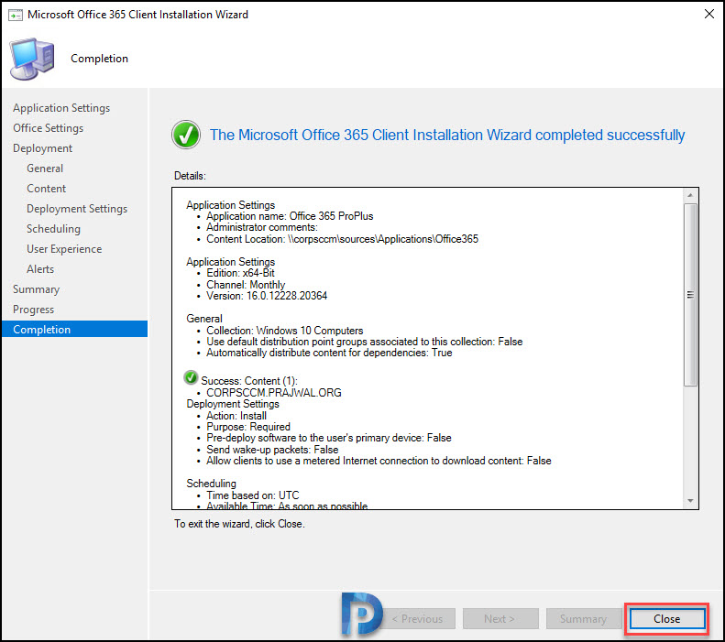The width and height of the screenshot is (725, 642).
Task: Click the details scrollbar down arrow
Action: (x=690, y=501)
